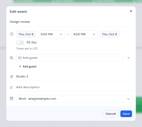Close the Edit event dialog

pyautogui.click(x=131, y=11)
